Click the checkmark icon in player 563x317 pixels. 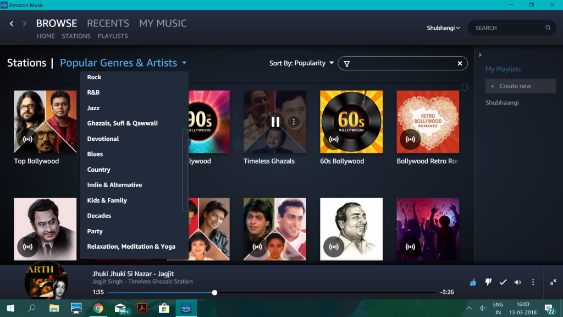pos(503,282)
